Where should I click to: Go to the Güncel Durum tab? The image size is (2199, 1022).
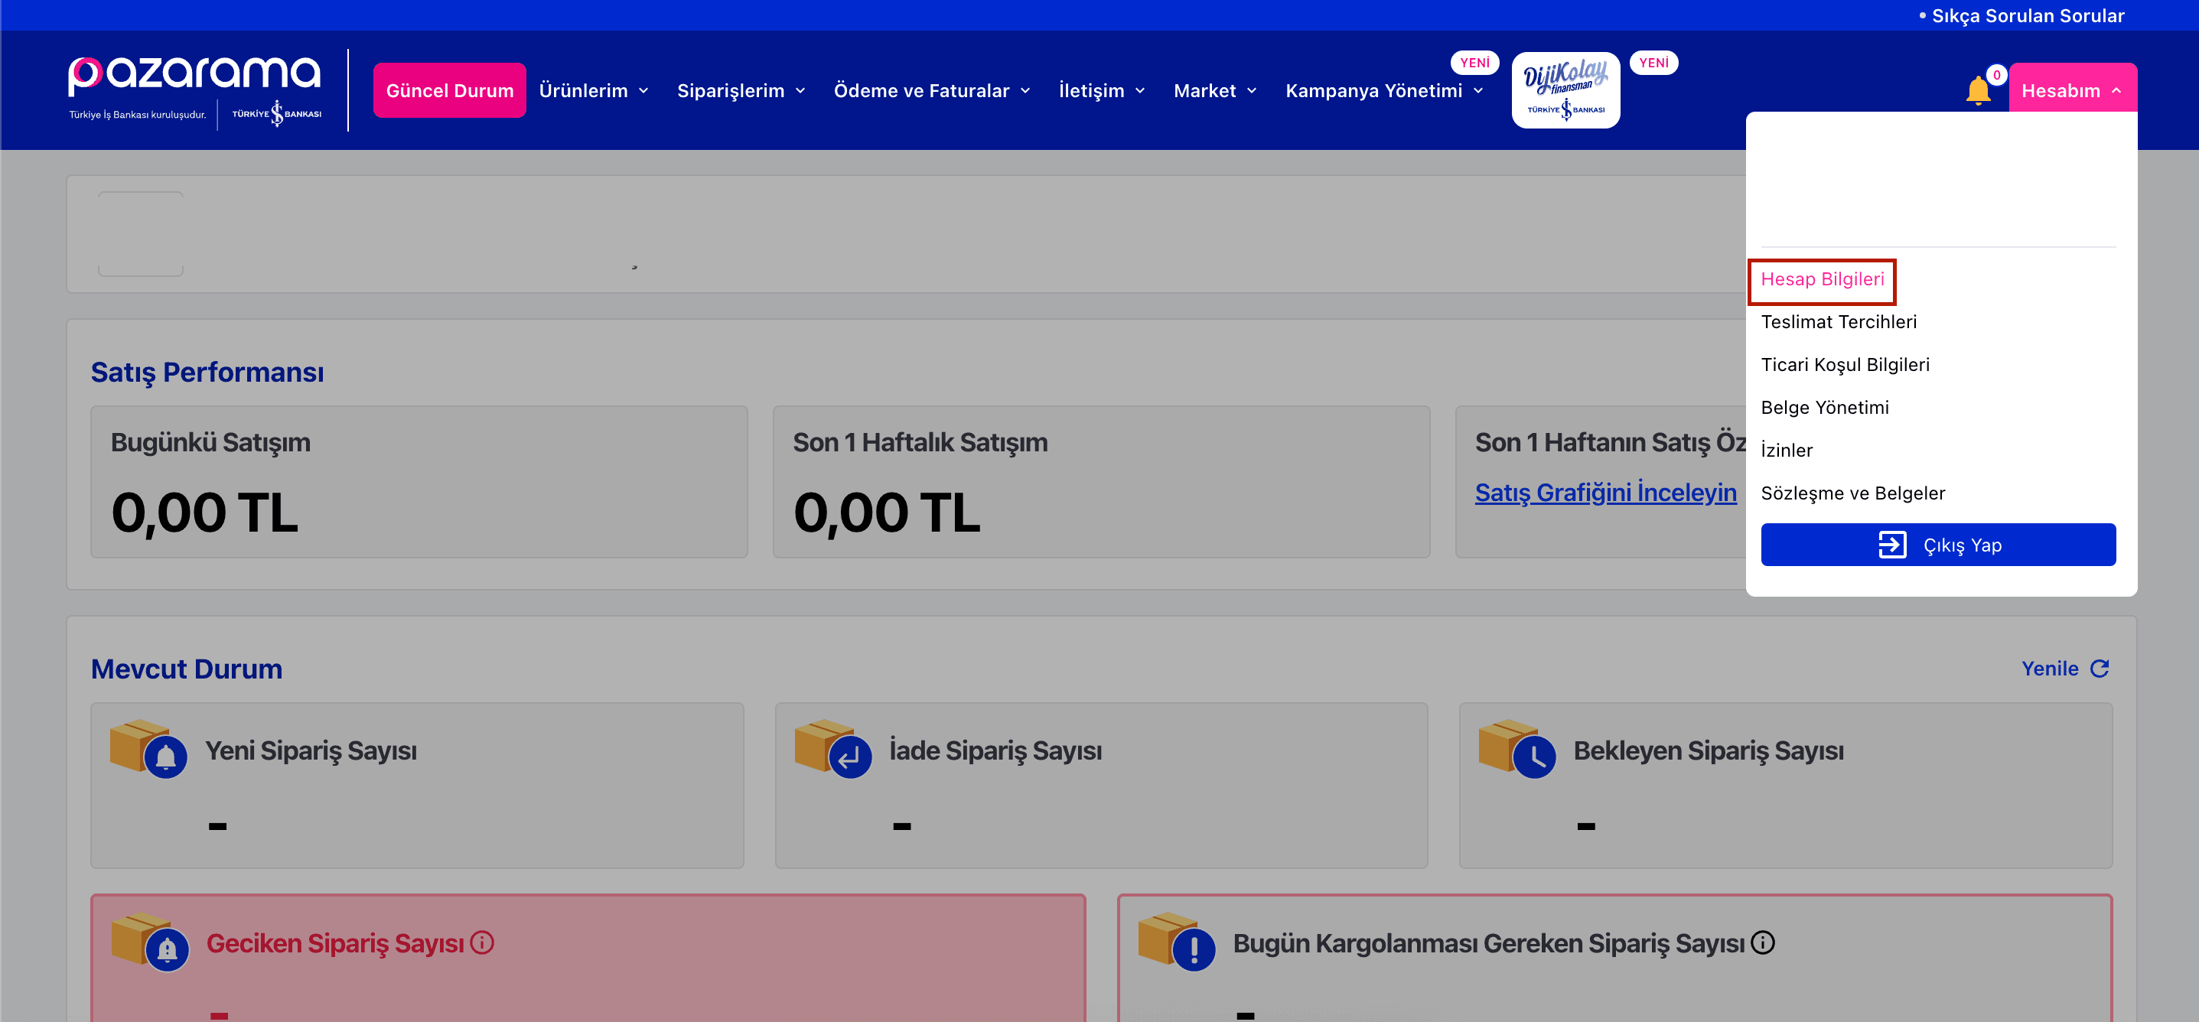[x=450, y=90]
